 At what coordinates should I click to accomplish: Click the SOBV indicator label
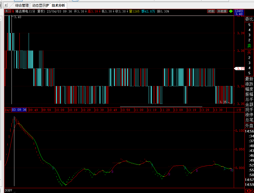(9, 190)
